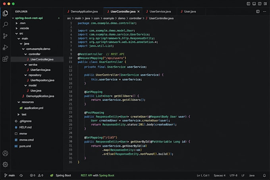Click the 'demo' breadcrumb segment

click(121, 18)
